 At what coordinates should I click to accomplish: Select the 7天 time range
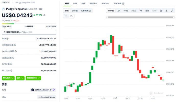tap(119, 11)
